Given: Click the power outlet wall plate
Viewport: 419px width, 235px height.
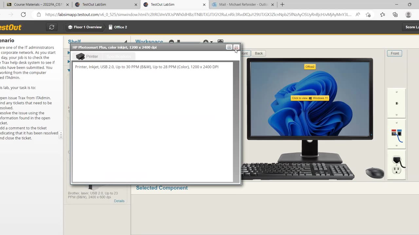Looking at the screenshot, I should click(x=396, y=165).
